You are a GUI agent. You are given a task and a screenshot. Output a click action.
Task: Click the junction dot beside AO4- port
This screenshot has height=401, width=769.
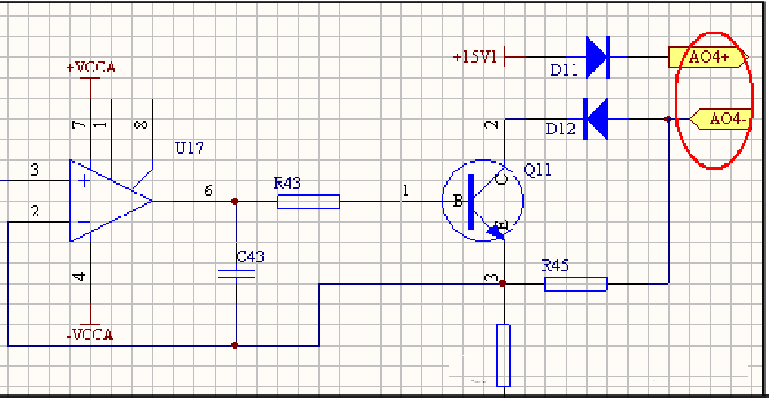pyautogui.click(x=668, y=119)
